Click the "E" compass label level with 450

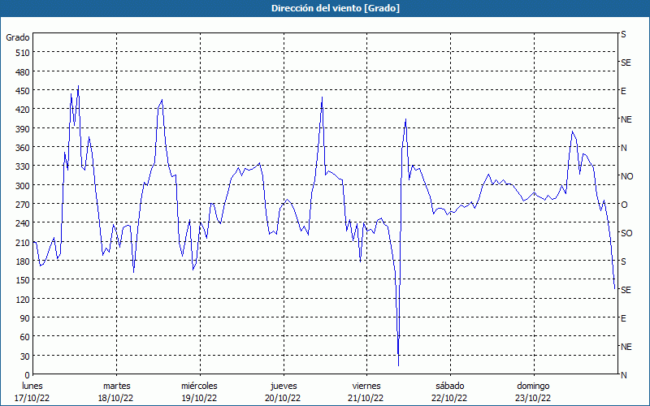click(623, 91)
